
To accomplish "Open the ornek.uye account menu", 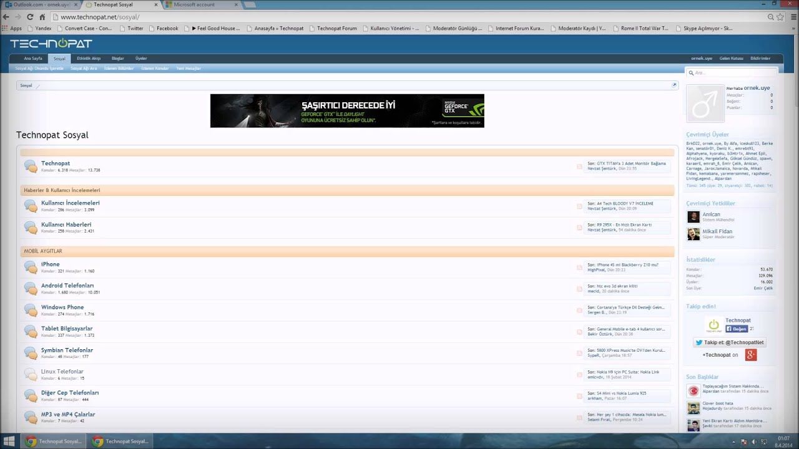I will (x=702, y=58).
